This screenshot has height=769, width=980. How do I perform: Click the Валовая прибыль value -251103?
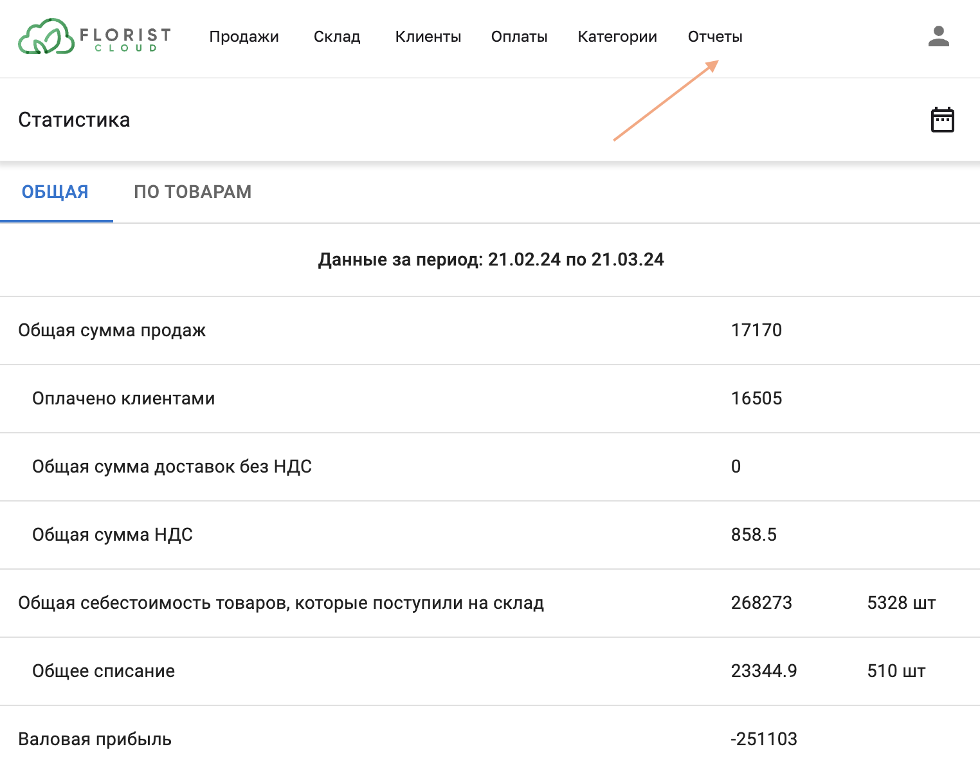(764, 739)
